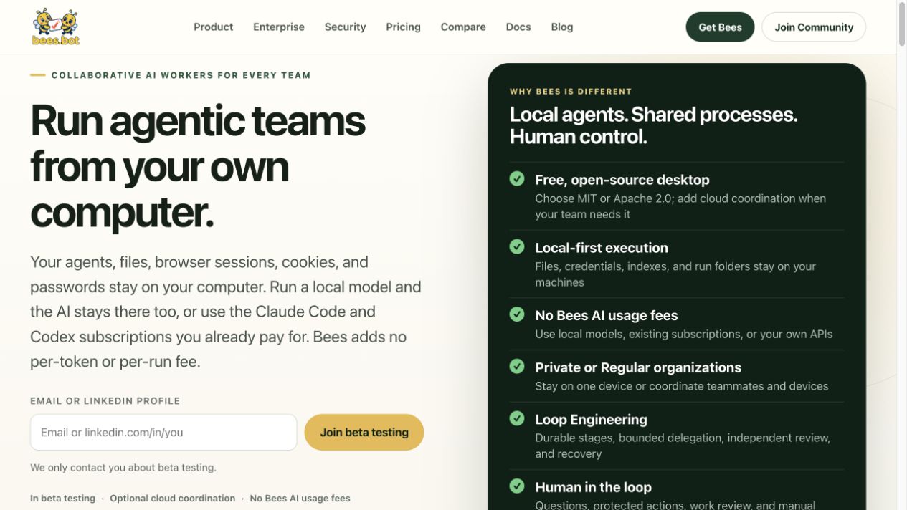Viewport: 907px width, 510px height.
Task: Click the 'No Bees AI usage fees' card heading
Action: (x=607, y=315)
